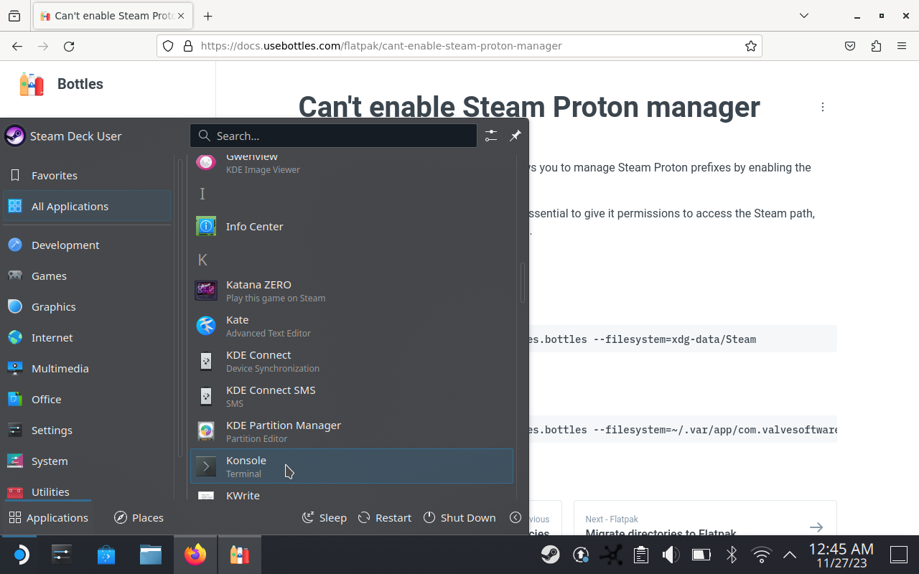
Task: Switch to the Applications tab
Action: (47, 517)
